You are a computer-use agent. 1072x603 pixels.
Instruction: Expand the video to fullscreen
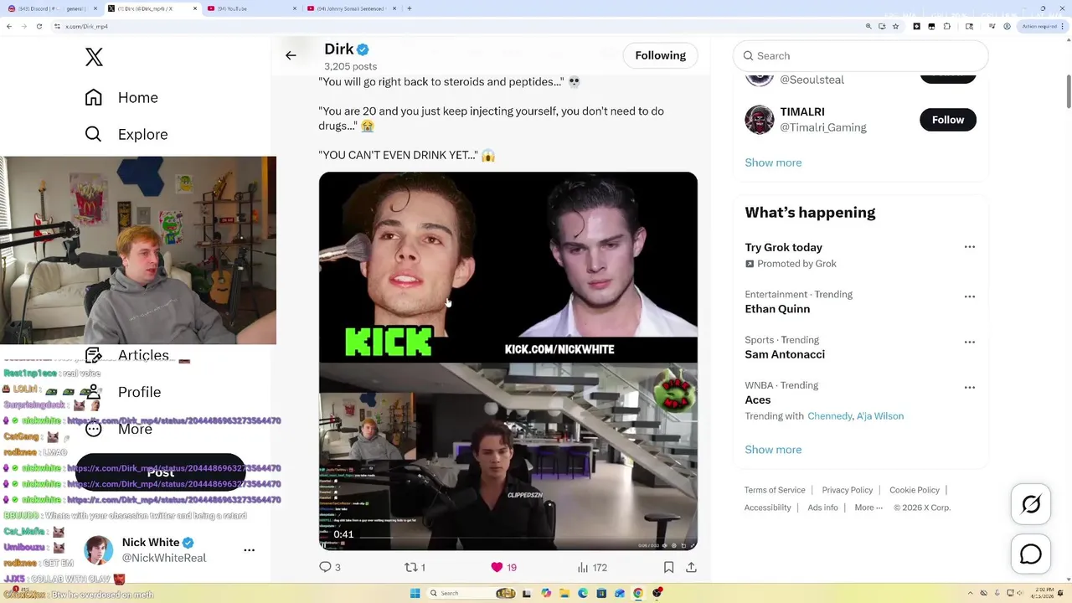pos(693,545)
